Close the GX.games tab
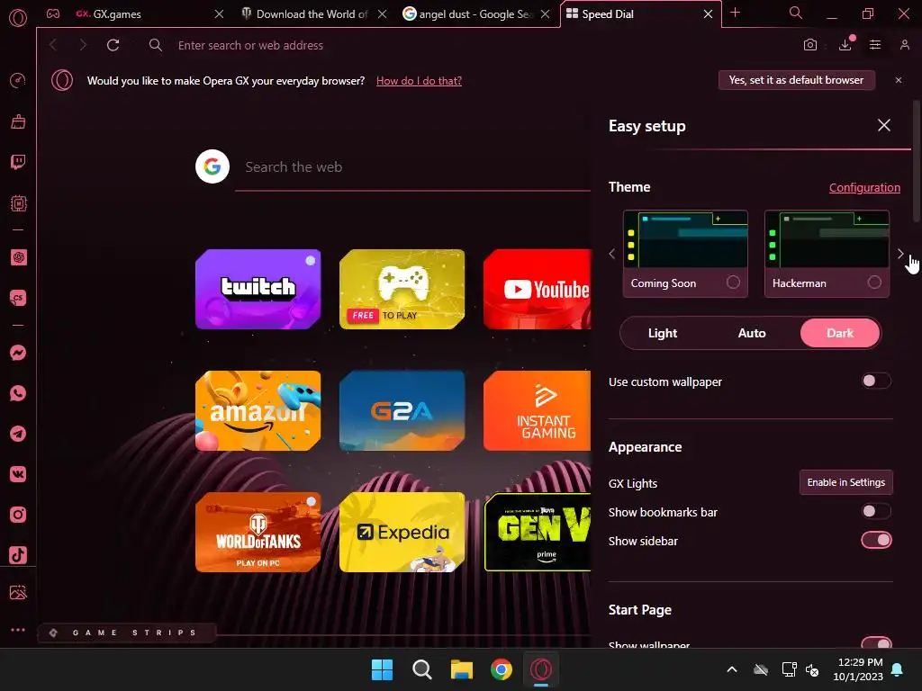922x691 pixels. [x=219, y=13]
